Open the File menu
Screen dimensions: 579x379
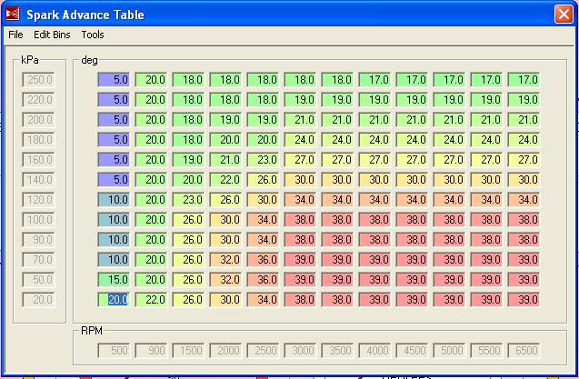15,35
